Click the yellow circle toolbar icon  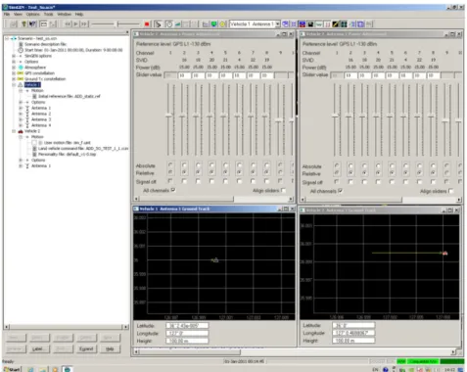click(222, 24)
